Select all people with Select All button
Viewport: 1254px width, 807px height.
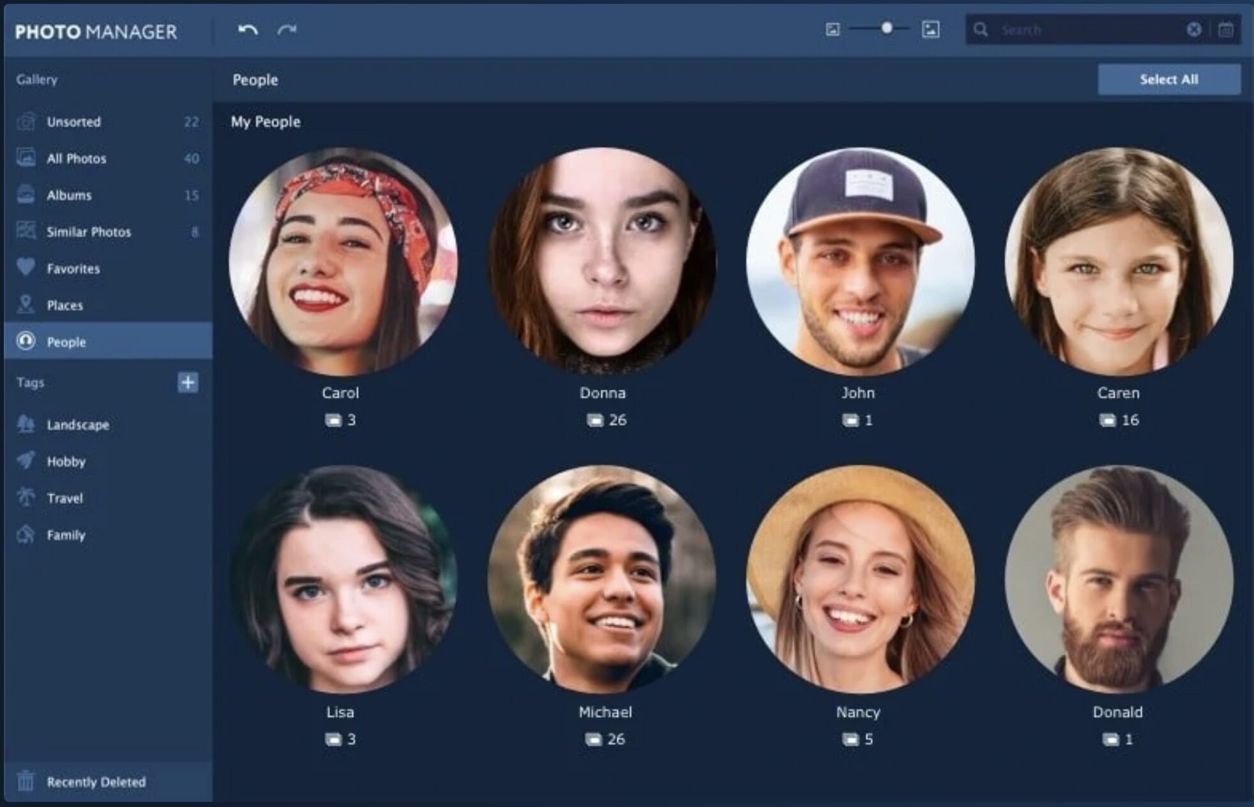[1172, 80]
